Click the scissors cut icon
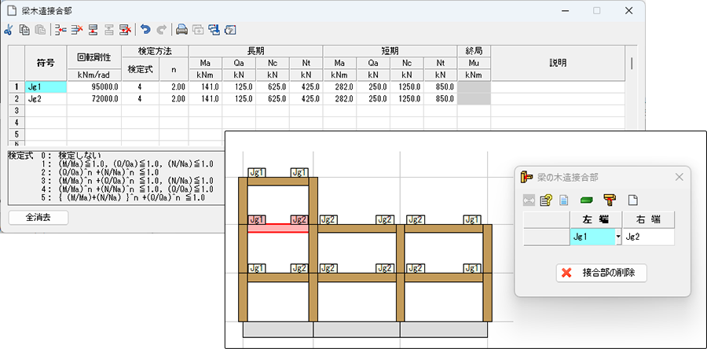The height and width of the screenshot is (349, 707). tap(9, 30)
